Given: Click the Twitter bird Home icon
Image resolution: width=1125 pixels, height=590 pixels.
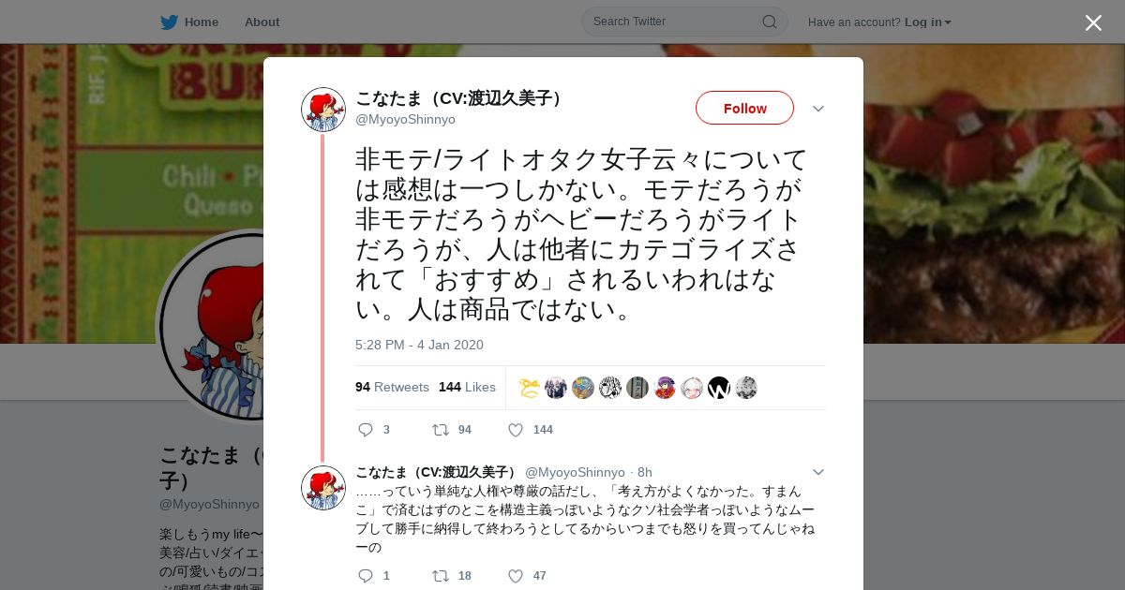Looking at the screenshot, I should point(169,22).
